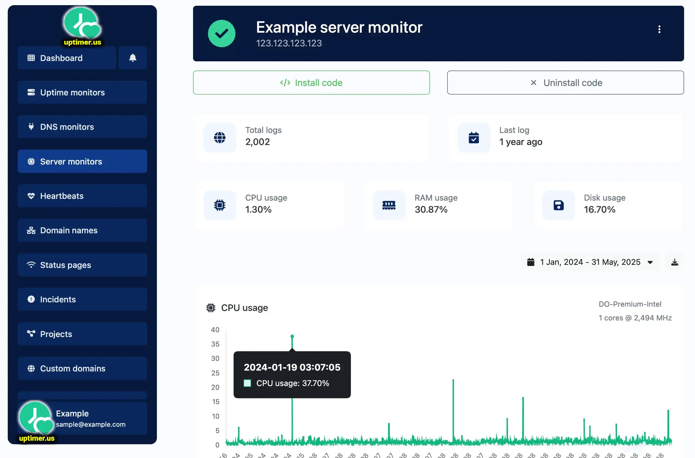Image resolution: width=695 pixels, height=458 pixels.
Task: Open the date range picker dropdown
Action: 590,262
